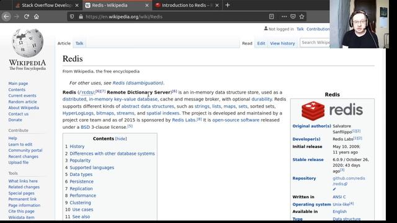
Task: Jump to Differences with other database systems
Action: (x=112, y=154)
